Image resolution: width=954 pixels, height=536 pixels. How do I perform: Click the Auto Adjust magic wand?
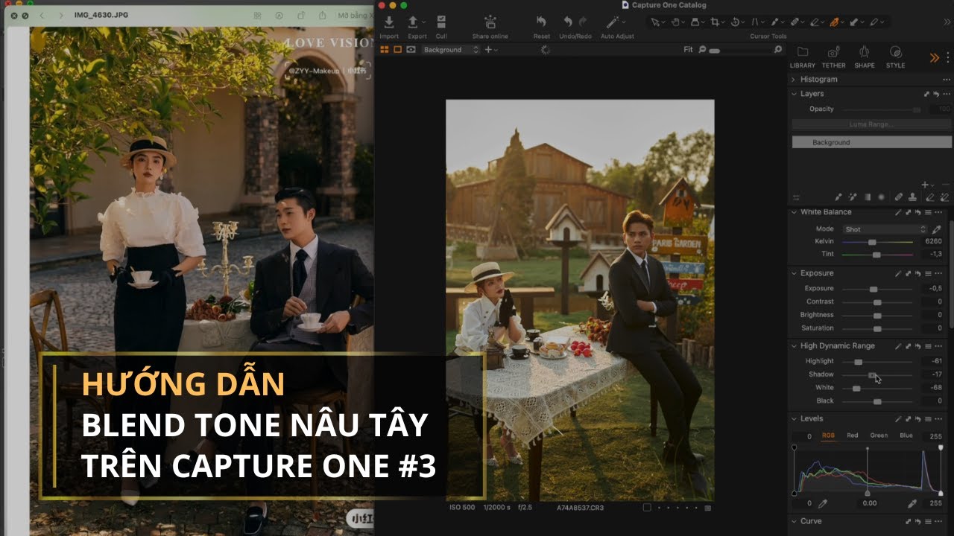(x=614, y=22)
